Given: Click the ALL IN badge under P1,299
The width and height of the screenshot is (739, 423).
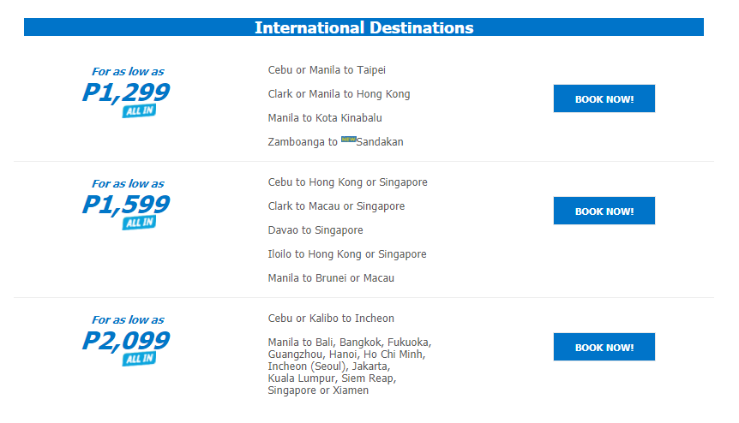Looking at the screenshot, I should (x=139, y=111).
